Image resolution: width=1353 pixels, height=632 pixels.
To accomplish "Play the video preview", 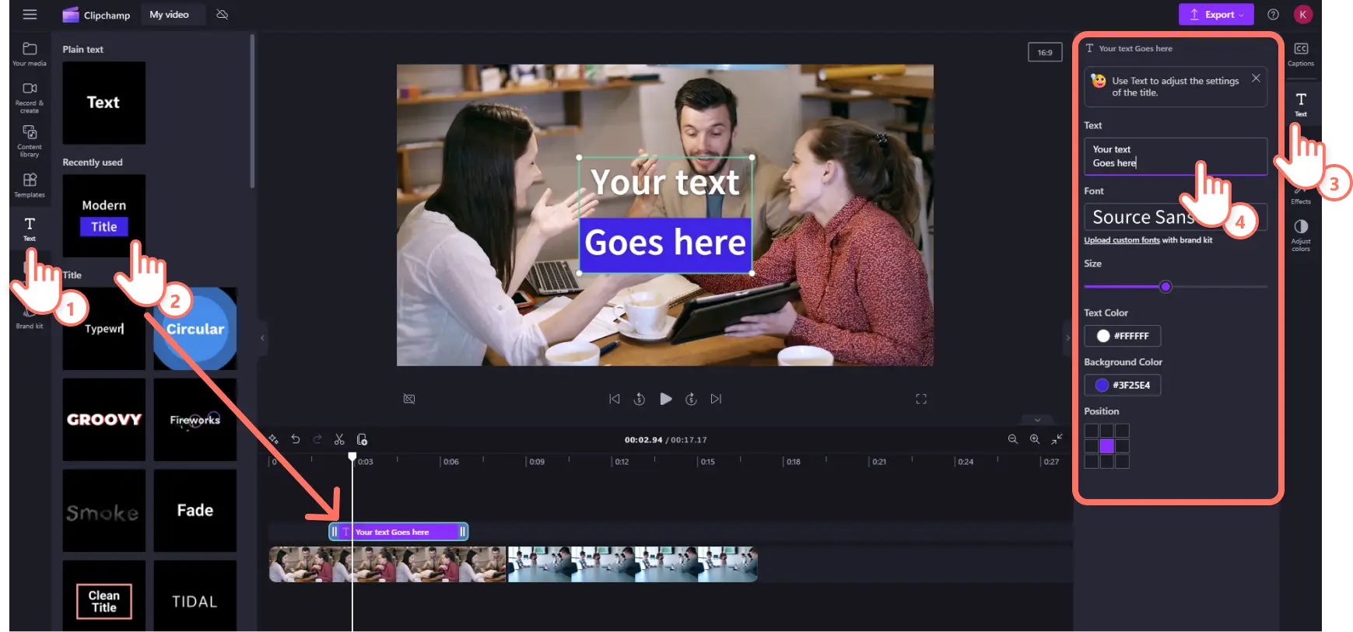I will 665,399.
